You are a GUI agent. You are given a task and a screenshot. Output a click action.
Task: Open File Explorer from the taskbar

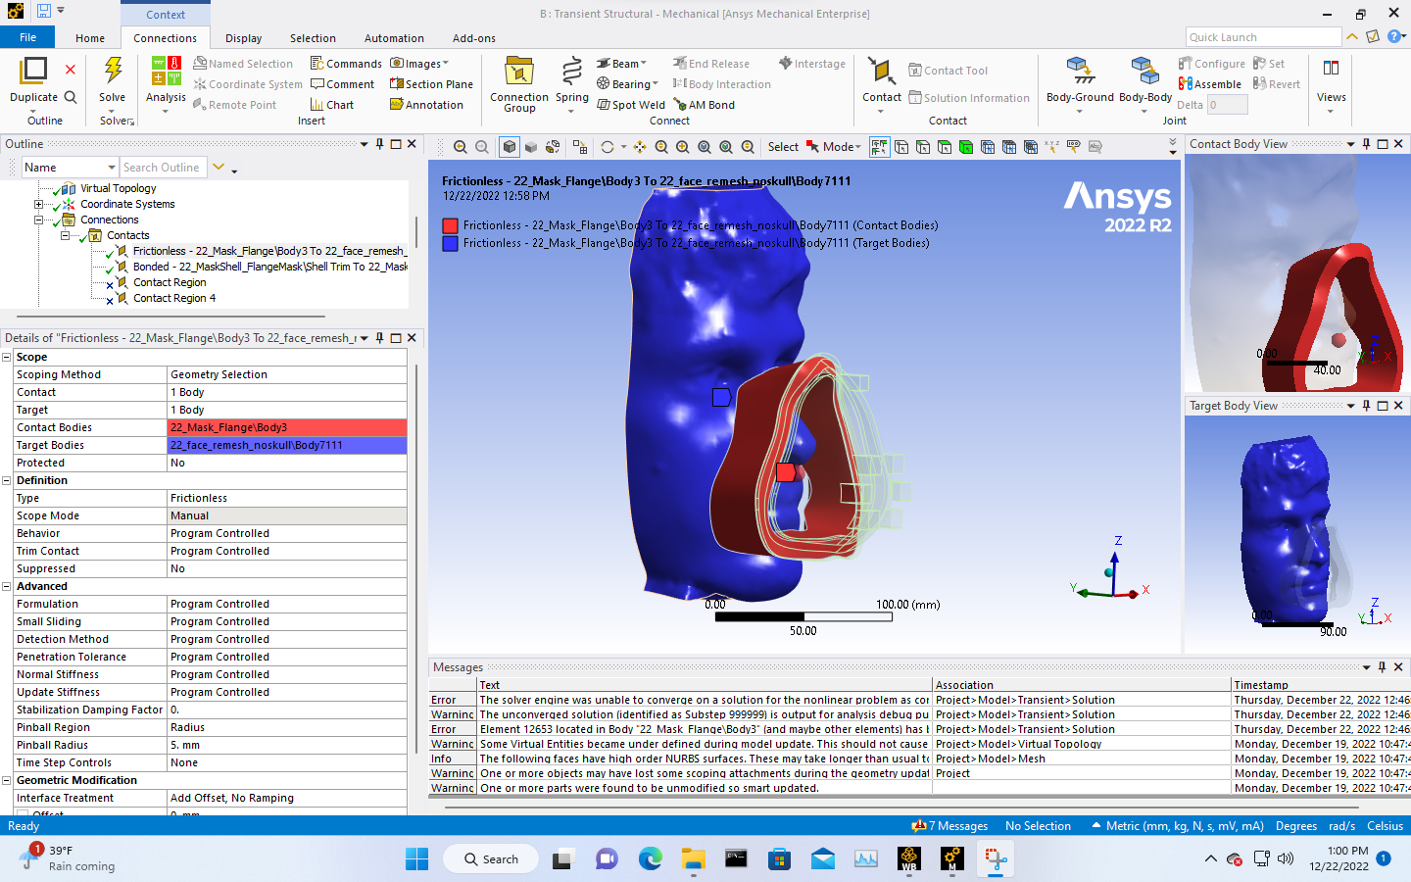pos(694,859)
